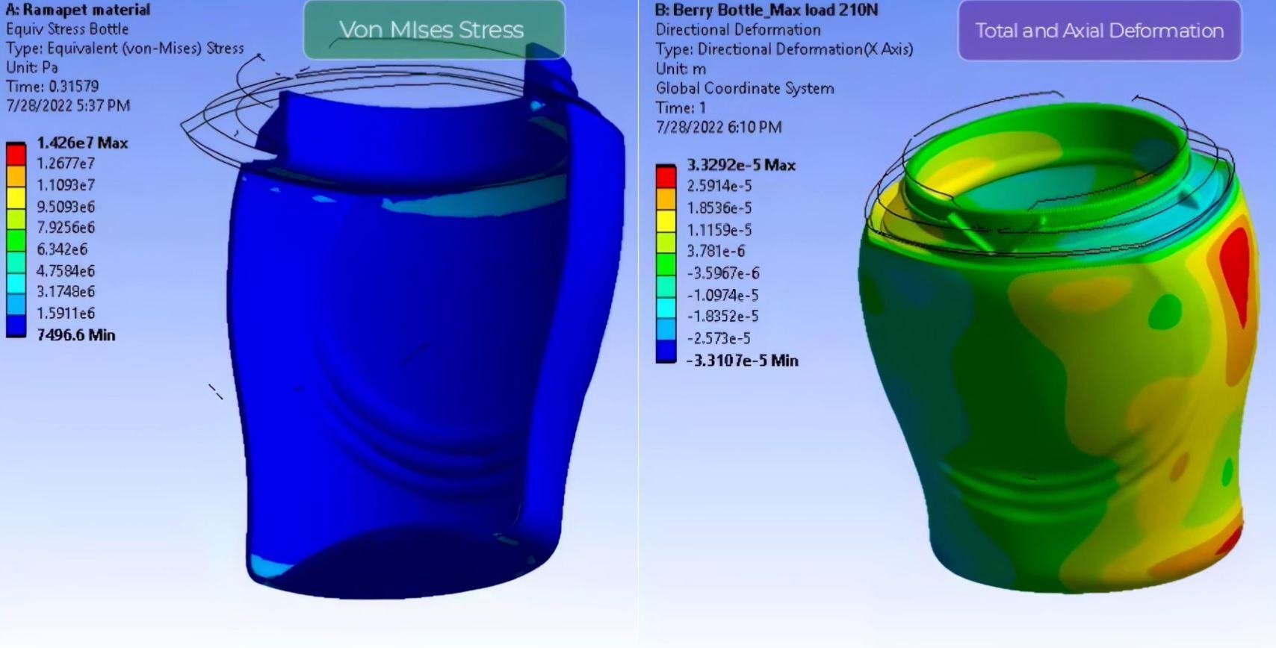Image resolution: width=1276 pixels, height=648 pixels.
Task: Select the red swatch in the von-Mises stress legend
Action: [x=16, y=155]
